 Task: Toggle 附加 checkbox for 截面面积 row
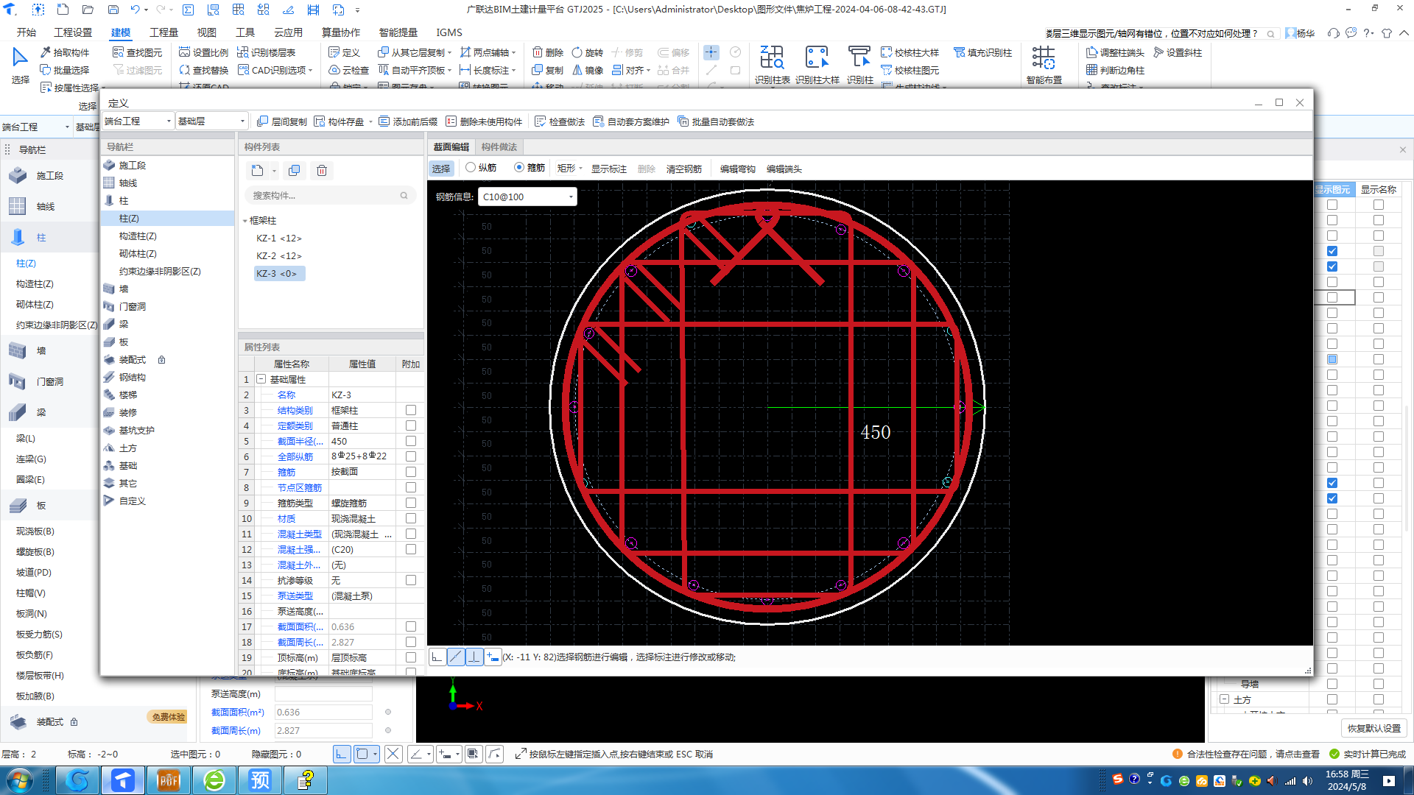pos(411,626)
